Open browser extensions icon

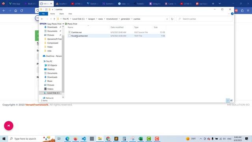click(242, 11)
